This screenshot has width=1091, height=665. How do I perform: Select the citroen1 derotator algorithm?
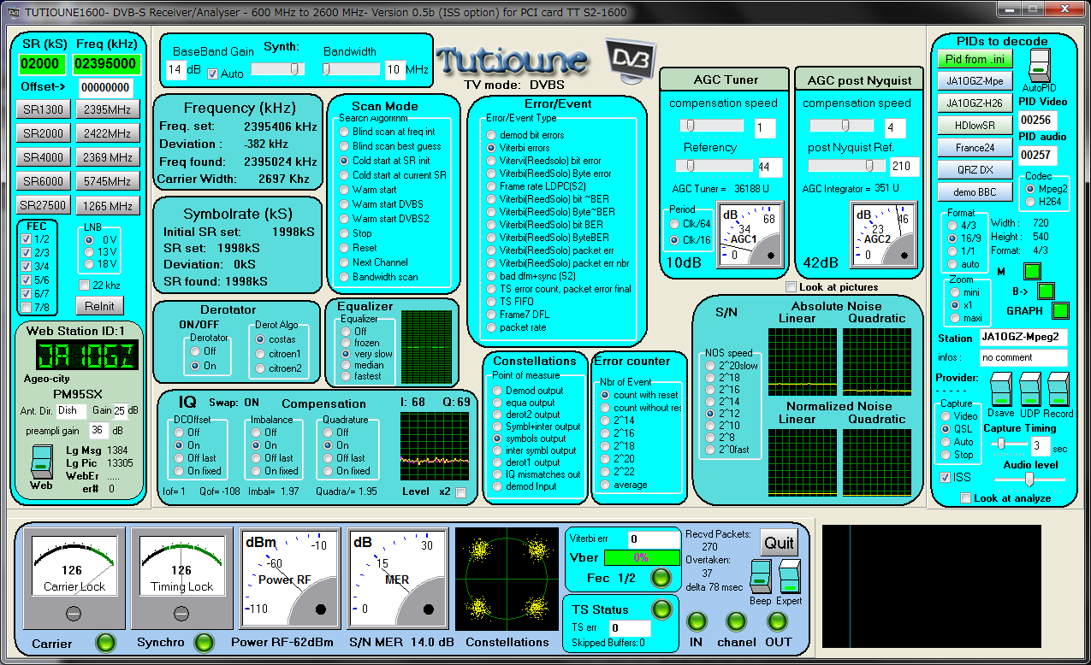[x=261, y=354]
